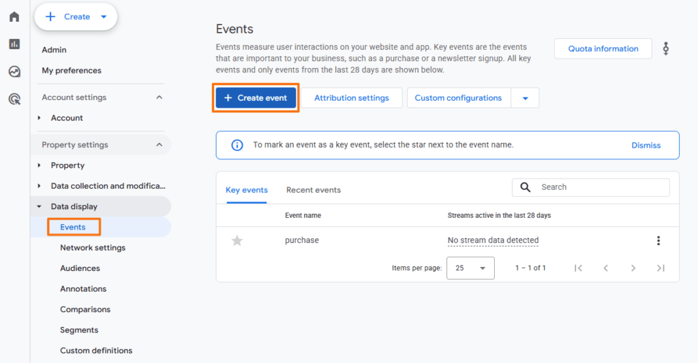Collapse the Account settings section
Image resolution: width=698 pixels, height=363 pixels.
[159, 97]
